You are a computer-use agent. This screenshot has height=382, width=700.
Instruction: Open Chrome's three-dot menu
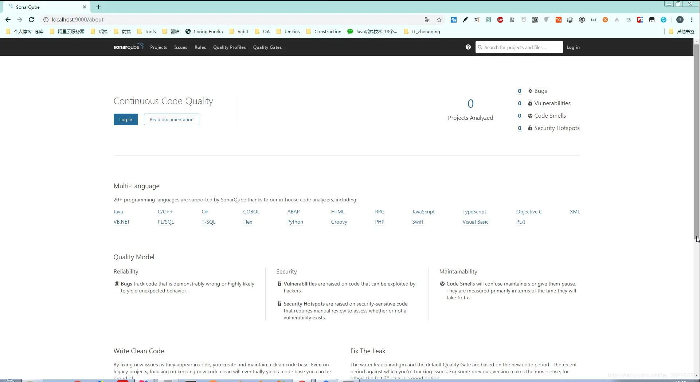[692, 20]
